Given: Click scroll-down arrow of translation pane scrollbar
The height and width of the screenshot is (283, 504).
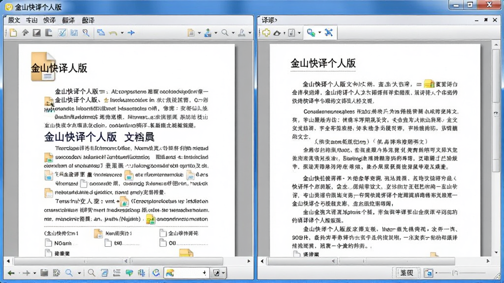Looking at the screenshot, I should coord(496,253).
